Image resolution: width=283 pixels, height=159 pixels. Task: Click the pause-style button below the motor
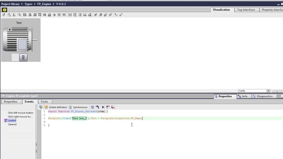pyautogui.click(x=23, y=57)
